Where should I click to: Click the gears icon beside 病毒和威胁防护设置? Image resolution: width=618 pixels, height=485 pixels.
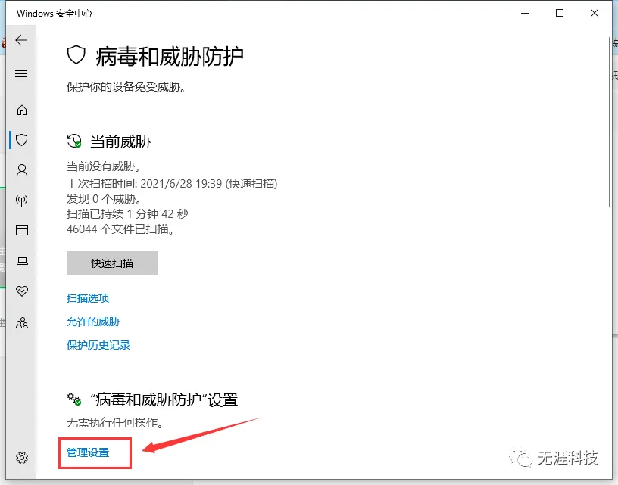[73, 400]
